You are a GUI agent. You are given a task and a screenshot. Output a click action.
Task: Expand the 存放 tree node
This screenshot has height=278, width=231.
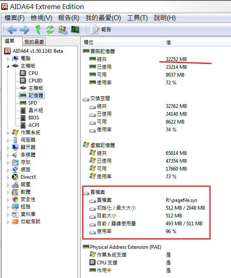coord(8,163)
